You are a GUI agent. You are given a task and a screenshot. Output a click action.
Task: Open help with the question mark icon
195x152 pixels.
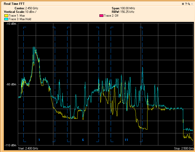click(x=186, y=4)
